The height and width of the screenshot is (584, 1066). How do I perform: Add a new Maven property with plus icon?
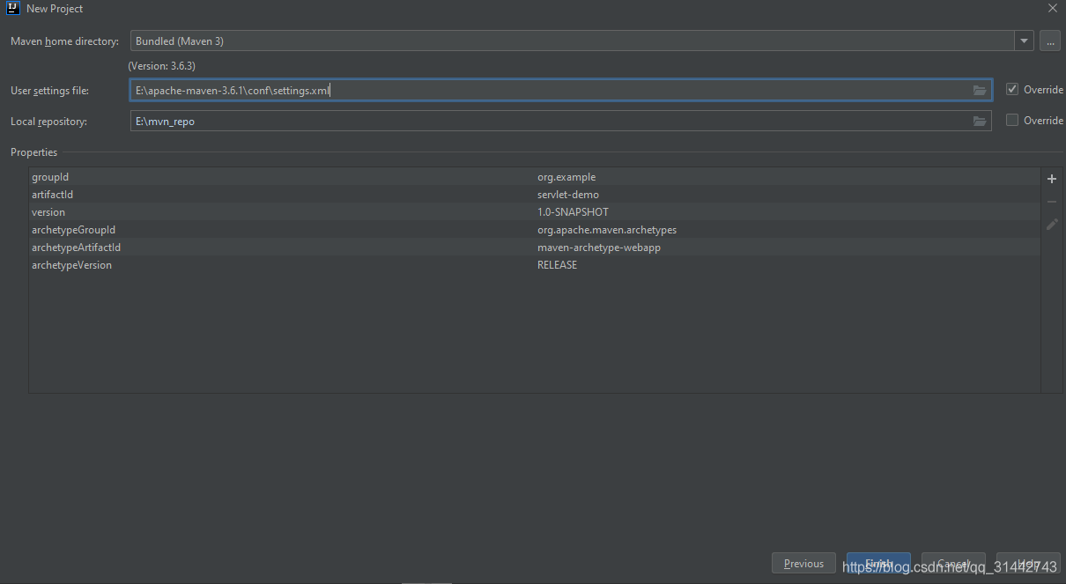point(1052,179)
